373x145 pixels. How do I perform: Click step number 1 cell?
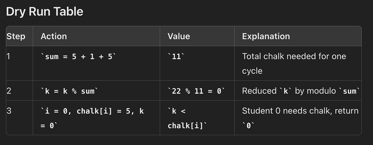(8, 56)
